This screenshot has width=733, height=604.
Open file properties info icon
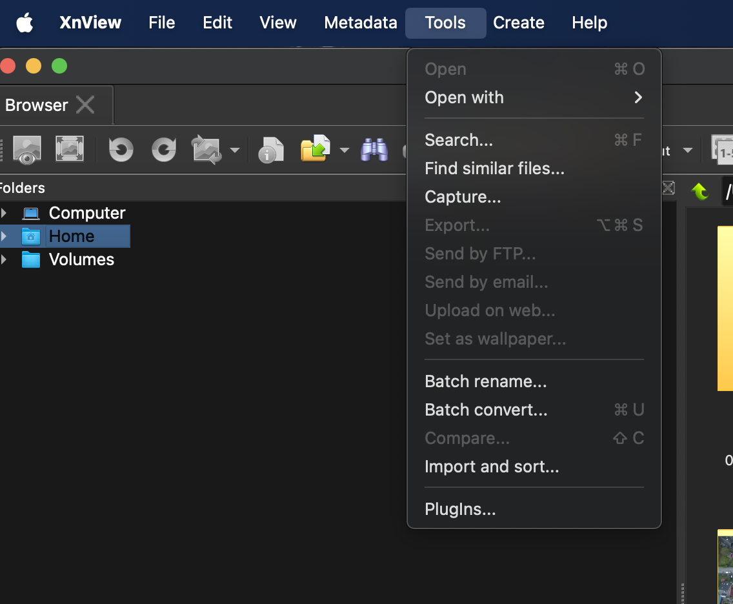coord(271,150)
